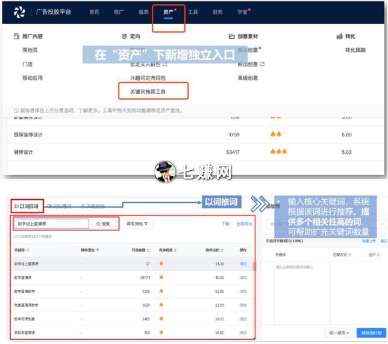Viewport: 388px width, 344px height.
Task: Click the flame icon in the 40.50 bid row
Action: [x=161, y=277]
